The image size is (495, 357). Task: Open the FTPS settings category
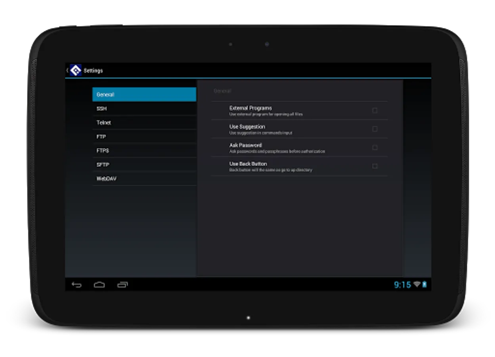(x=144, y=151)
